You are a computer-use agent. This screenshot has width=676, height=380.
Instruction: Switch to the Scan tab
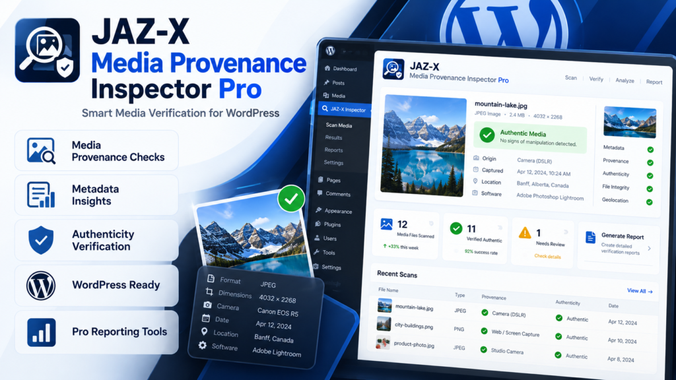[571, 78]
